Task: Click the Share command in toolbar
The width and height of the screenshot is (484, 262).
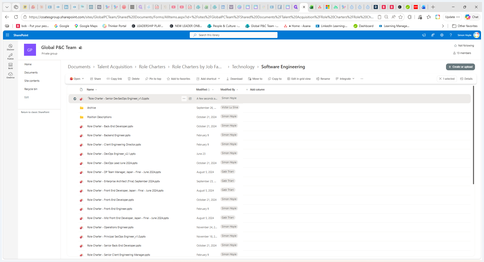Action: (95, 79)
